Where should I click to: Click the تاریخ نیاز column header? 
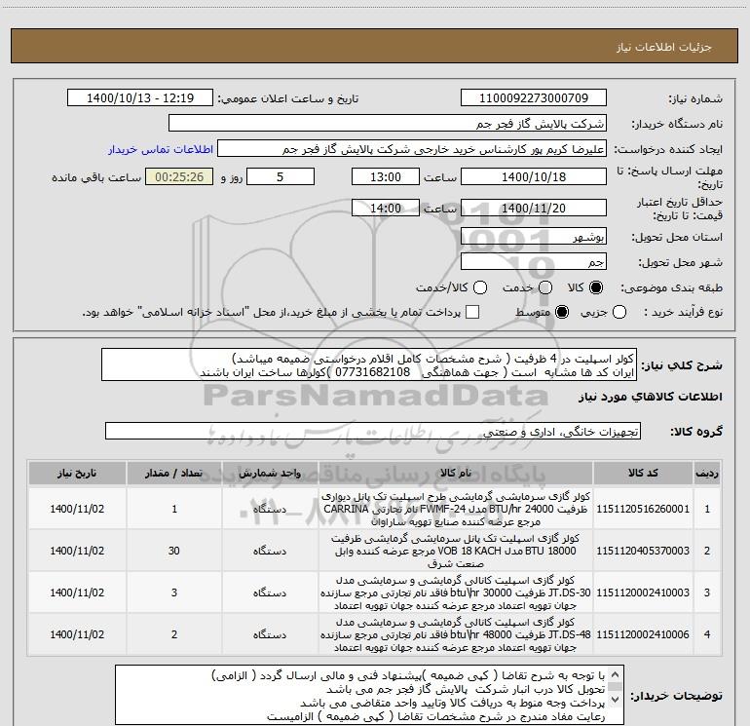pyautogui.click(x=77, y=474)
